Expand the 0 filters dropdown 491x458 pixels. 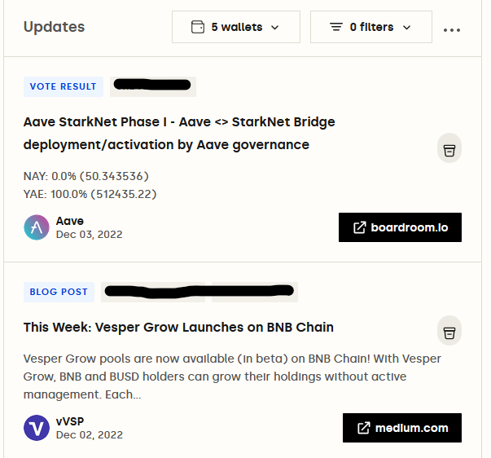[371, 27]
